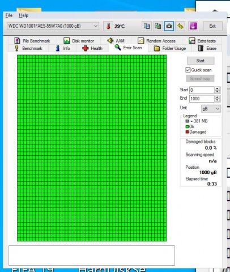Click the copy results to clipboard icon
This screenshot has height=272, width=230.
[147, 26]
